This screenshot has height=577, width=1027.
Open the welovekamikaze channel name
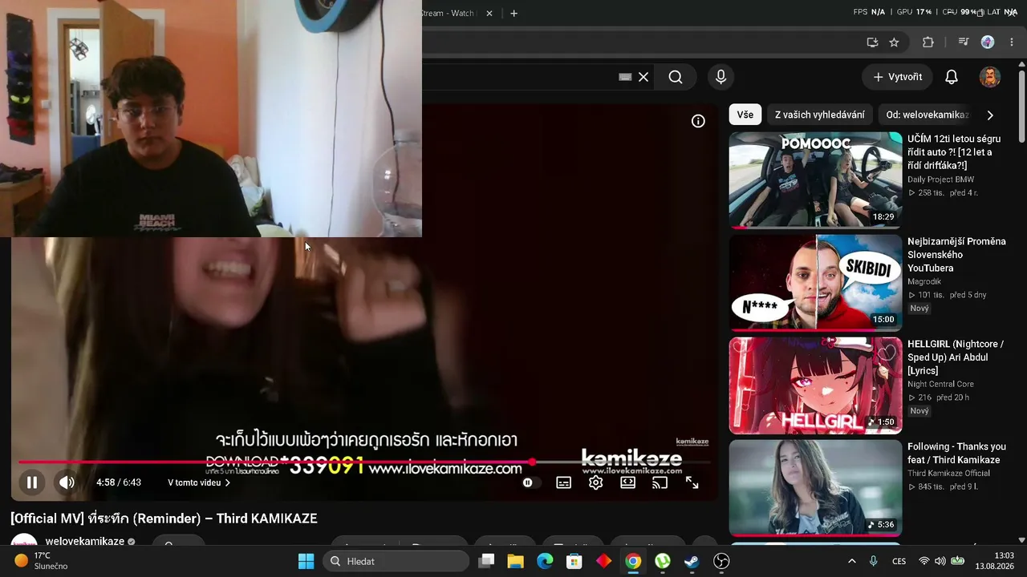[x=85, y=542]
